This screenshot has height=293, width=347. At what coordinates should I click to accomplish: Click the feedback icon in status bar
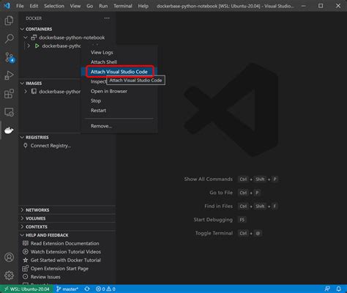(327, 289)
